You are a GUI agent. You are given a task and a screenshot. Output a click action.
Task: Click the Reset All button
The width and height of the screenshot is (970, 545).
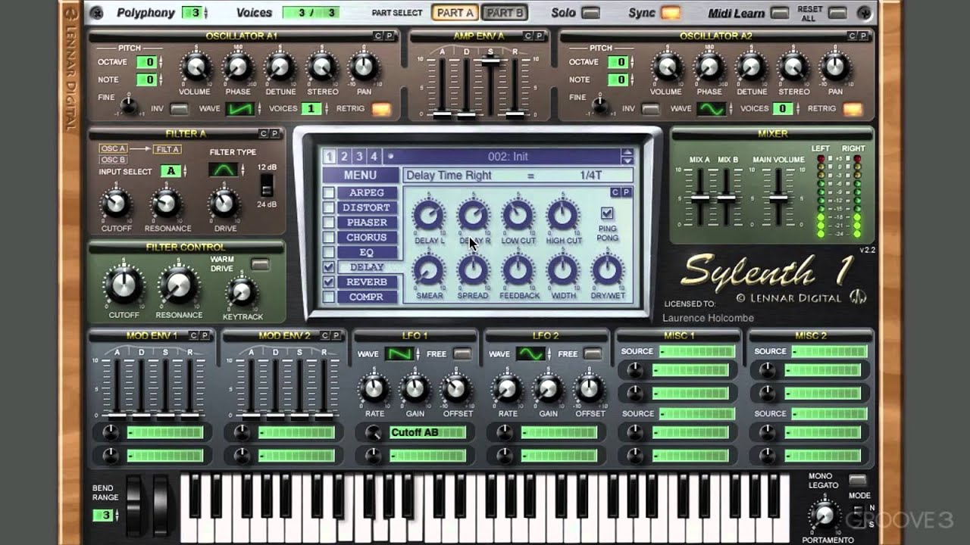coord(837,13)
